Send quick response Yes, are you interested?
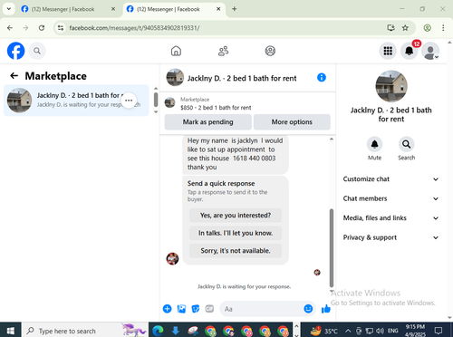The height and width of the screenshot is (337, 453). [x=236, y=216]
